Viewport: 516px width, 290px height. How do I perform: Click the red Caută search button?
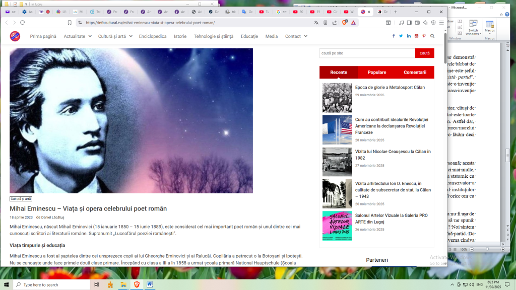point(424,53)
